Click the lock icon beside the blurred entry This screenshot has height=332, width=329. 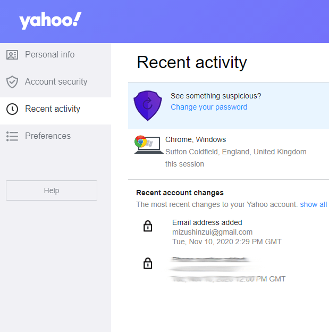point(148,263)
